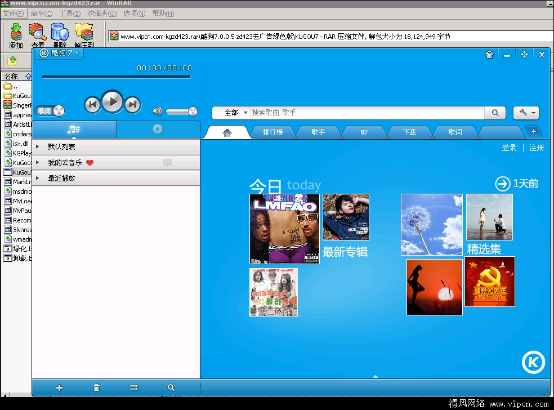
Task: Mute sound using the speaker icon
Action: coord(157,112)
